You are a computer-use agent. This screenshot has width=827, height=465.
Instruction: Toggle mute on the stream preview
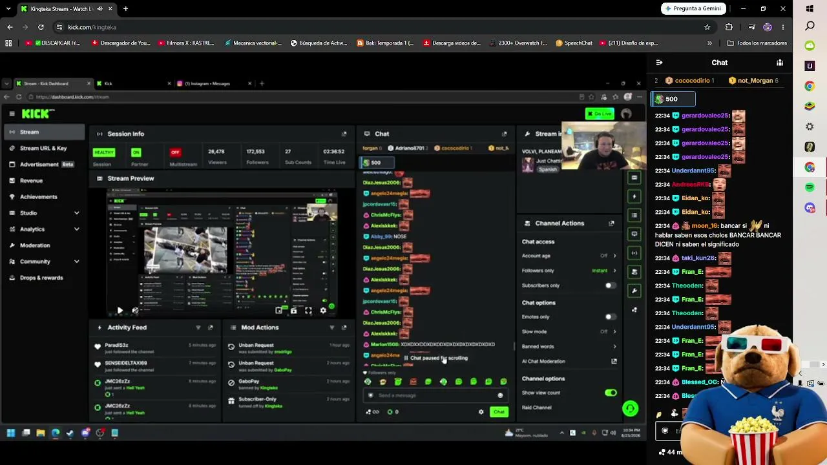[135, 311]
